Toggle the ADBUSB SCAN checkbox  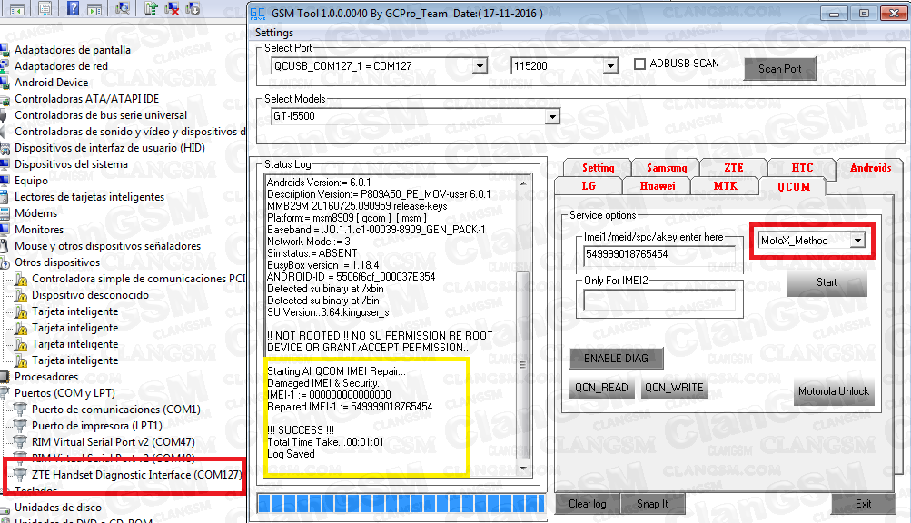tap(639, 64)
